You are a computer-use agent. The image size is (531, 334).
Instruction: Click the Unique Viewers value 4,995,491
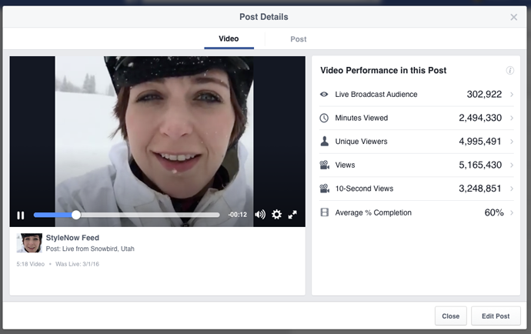[x=480, y=142]
